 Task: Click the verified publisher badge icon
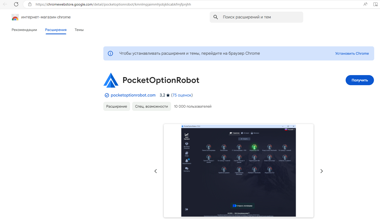click(107, 95)
